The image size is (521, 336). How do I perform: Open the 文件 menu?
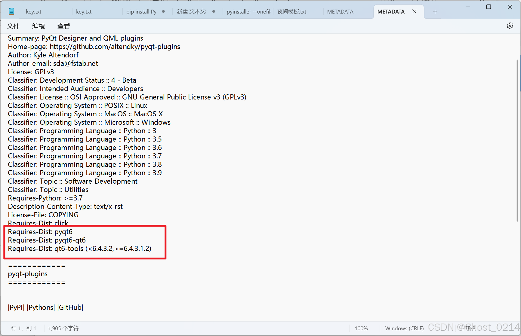[13, 26]
